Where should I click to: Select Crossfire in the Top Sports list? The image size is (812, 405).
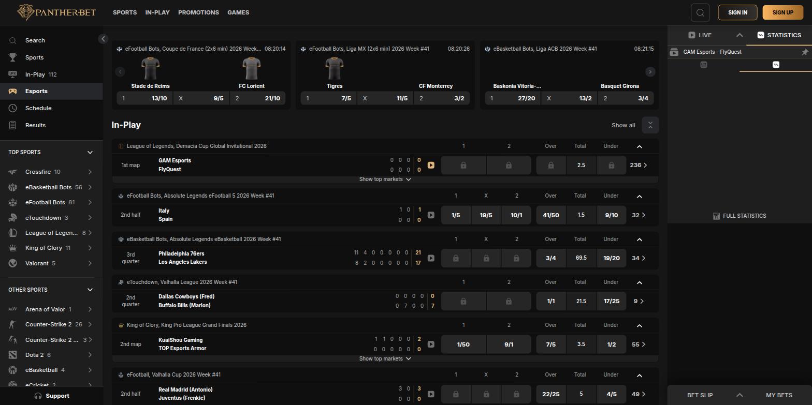pos(51,172)
